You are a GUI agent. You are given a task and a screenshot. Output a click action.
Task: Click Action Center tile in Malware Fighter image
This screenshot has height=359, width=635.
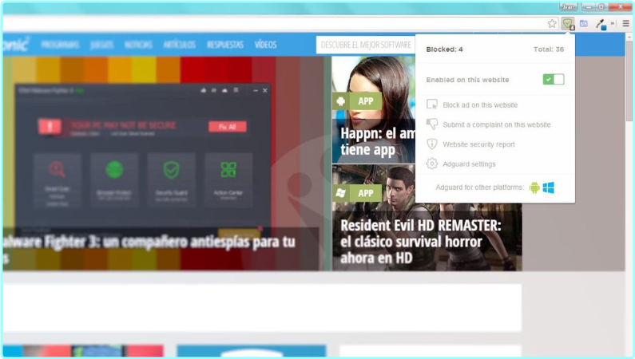tap(228, 180)
